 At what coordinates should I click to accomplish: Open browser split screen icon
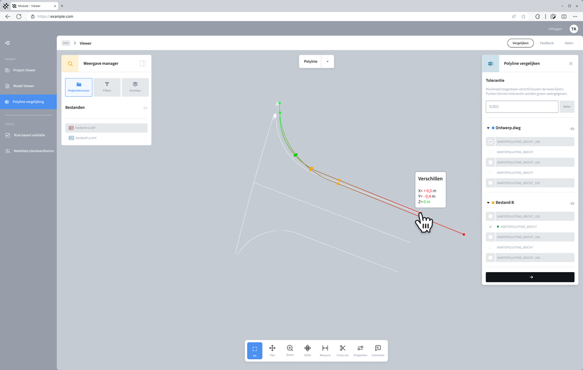pos(564,17)
